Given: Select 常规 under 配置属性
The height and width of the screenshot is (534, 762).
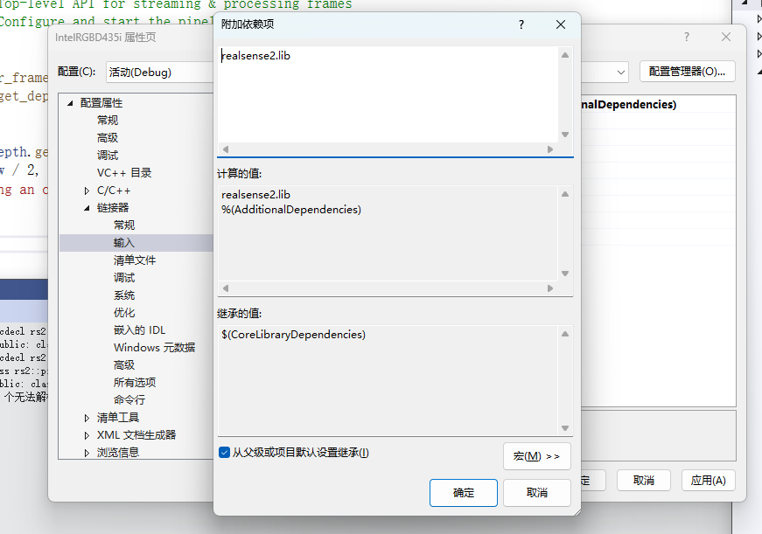Looking at the screenshot, I should click(108, 121).
